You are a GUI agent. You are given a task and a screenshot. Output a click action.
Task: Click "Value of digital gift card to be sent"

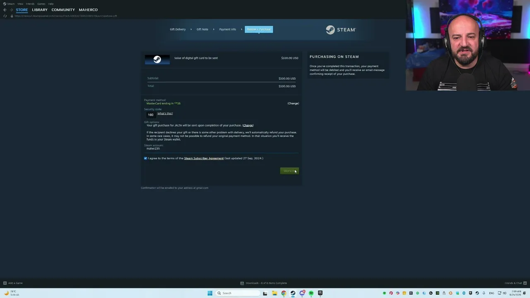(196, 58)
